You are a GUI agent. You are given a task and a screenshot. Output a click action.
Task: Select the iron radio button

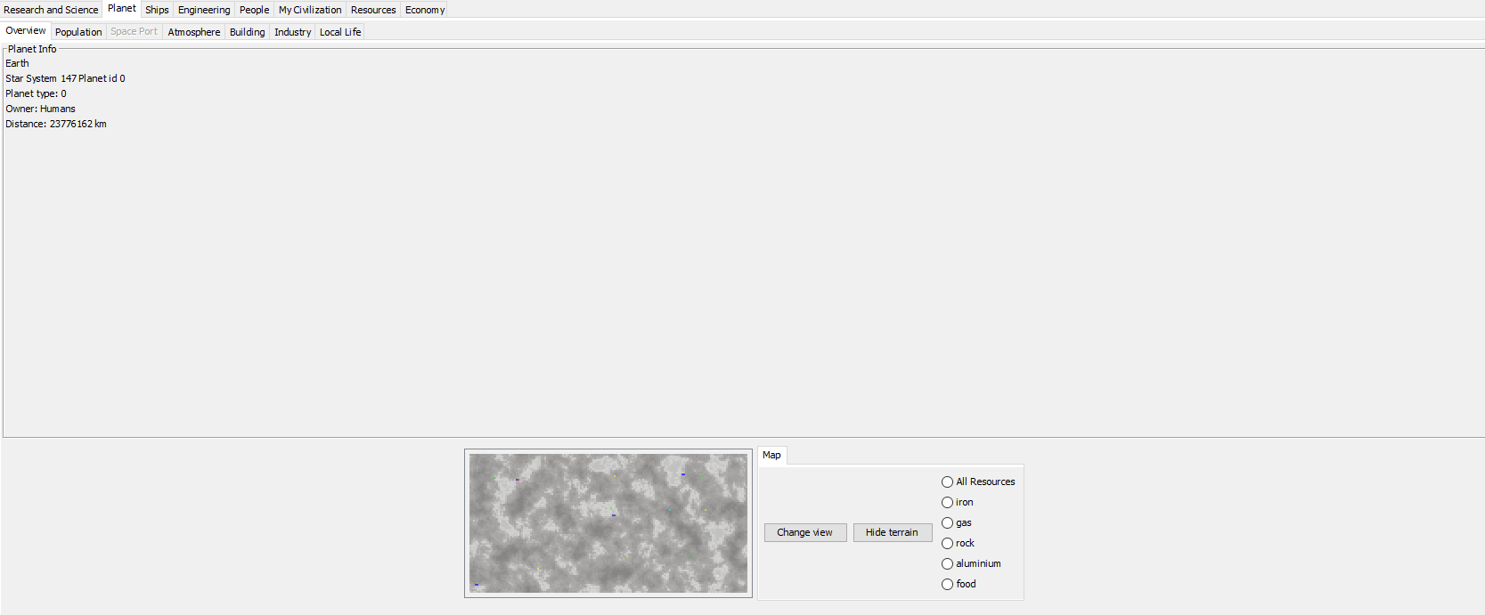pos(958,502)
